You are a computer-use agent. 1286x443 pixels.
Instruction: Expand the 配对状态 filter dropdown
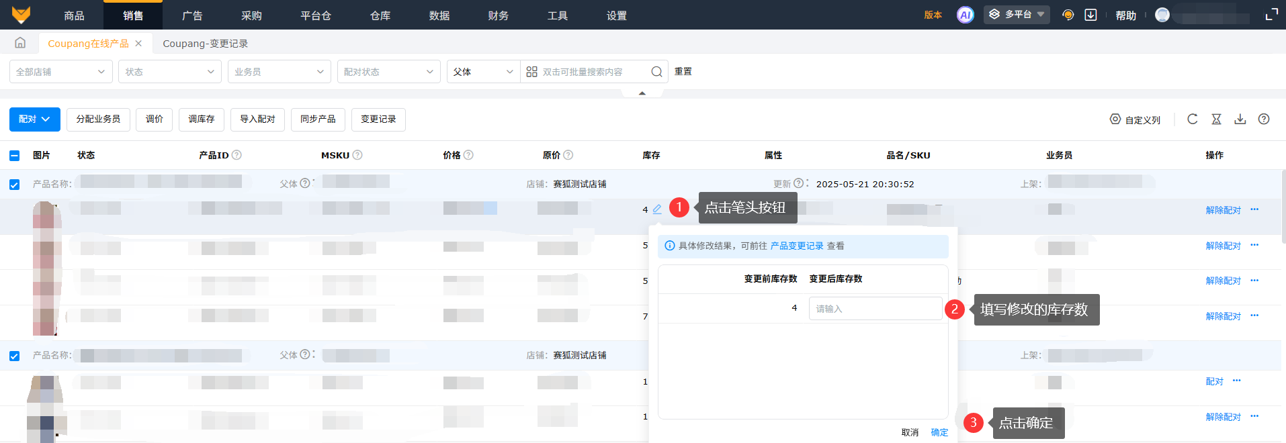pyautogui.click(x=388, y=72)
